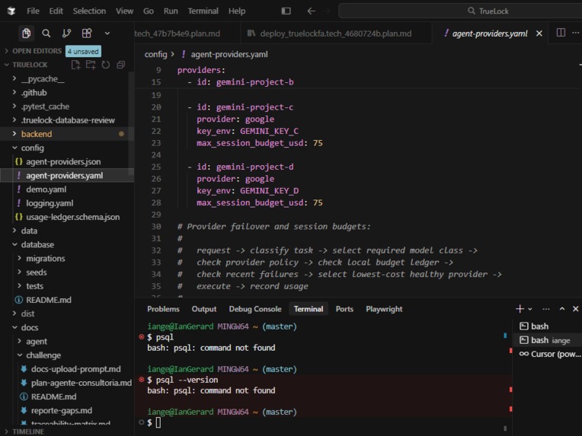The height and width of the screenshot is (436, 582).
Task: Split the editor to the right
Action: click(x=561, y=33)
